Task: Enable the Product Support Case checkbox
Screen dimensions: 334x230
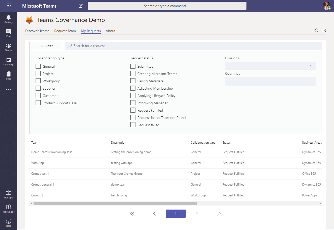Action: point(38,103)
